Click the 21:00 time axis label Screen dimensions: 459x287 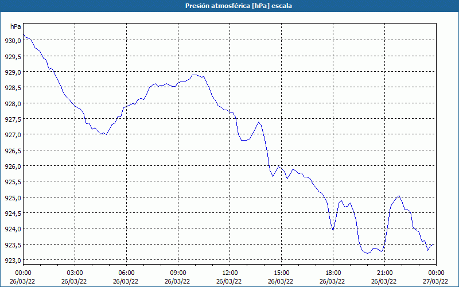point(384,273)
